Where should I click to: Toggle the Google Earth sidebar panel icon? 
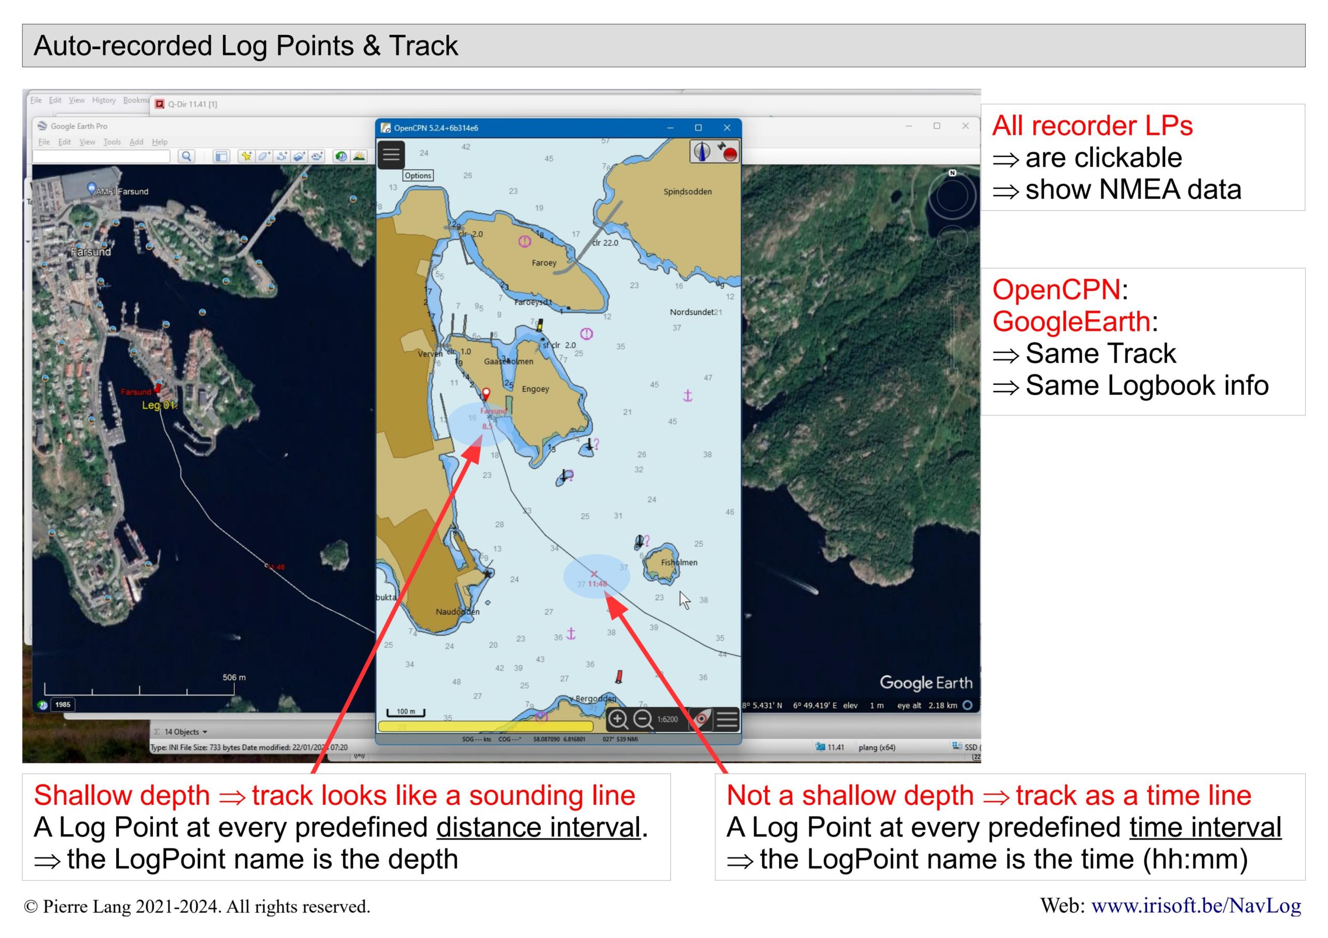click(222, 156)
